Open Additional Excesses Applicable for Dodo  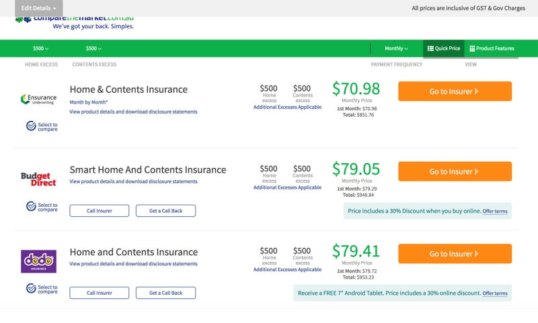point(288,269)
